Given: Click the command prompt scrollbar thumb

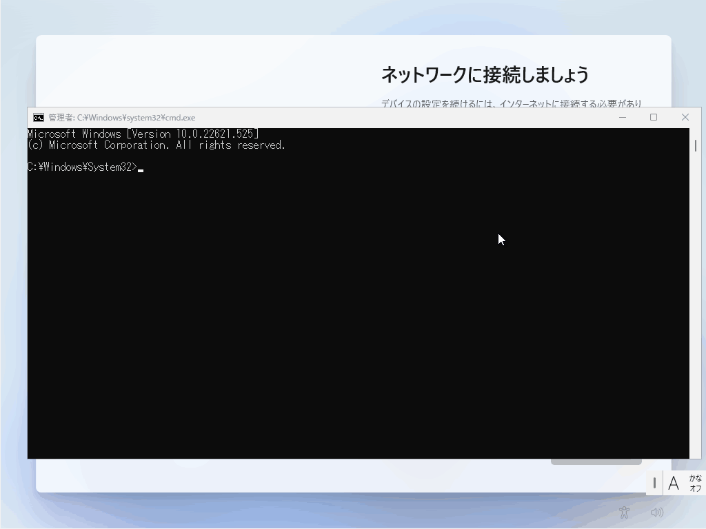Looking at the screenshot, I should pos(695,146).
